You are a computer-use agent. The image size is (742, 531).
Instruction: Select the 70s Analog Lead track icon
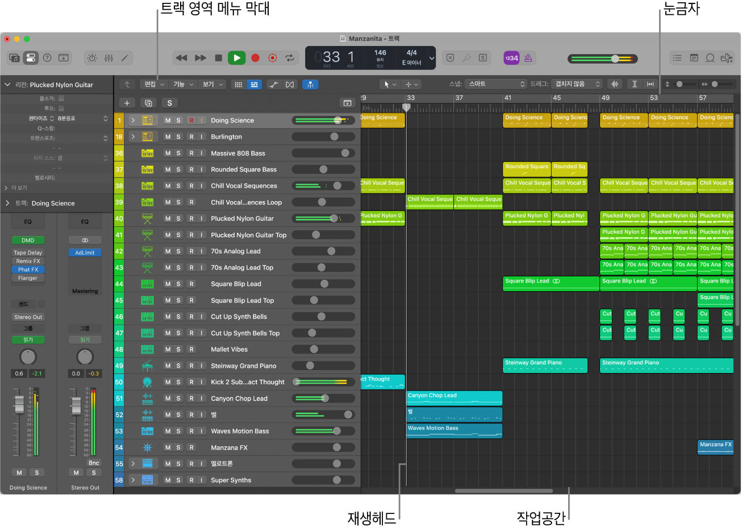[x=147, y=251]
